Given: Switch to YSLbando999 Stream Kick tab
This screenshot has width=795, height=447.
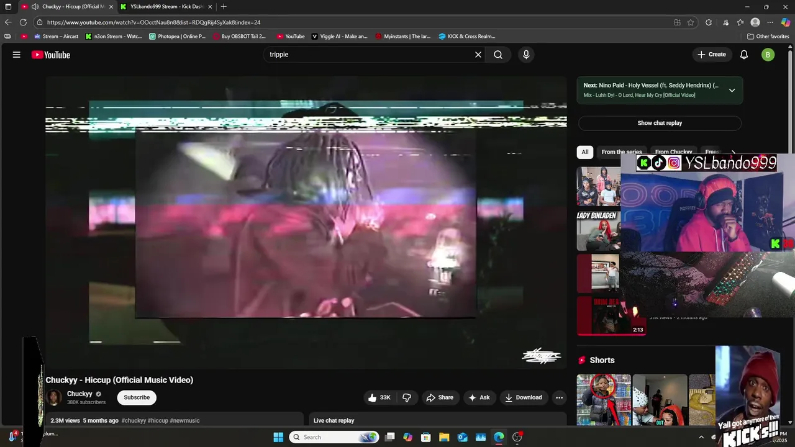Looking at the screenshot, I should coord(166,7).
